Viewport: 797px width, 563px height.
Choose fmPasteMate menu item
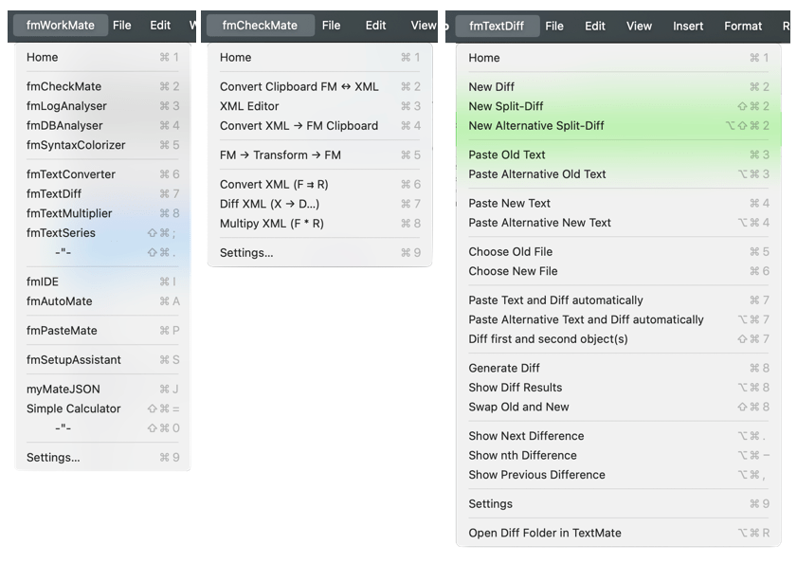(62, 331)
